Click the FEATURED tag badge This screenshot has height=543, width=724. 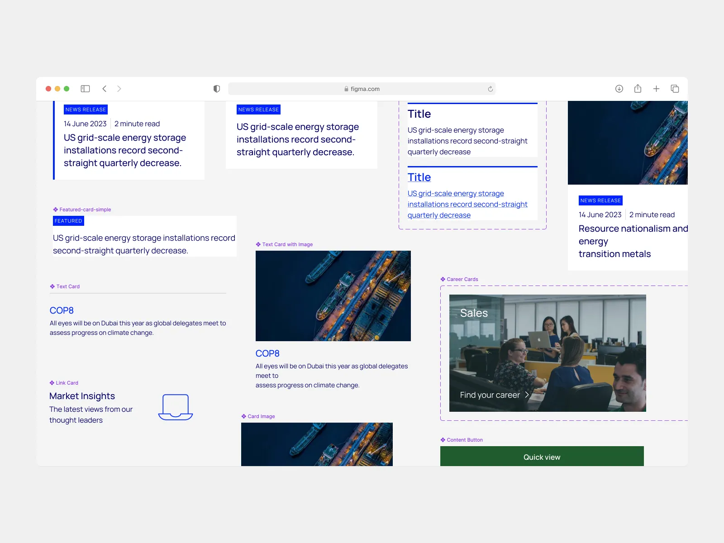68,221
